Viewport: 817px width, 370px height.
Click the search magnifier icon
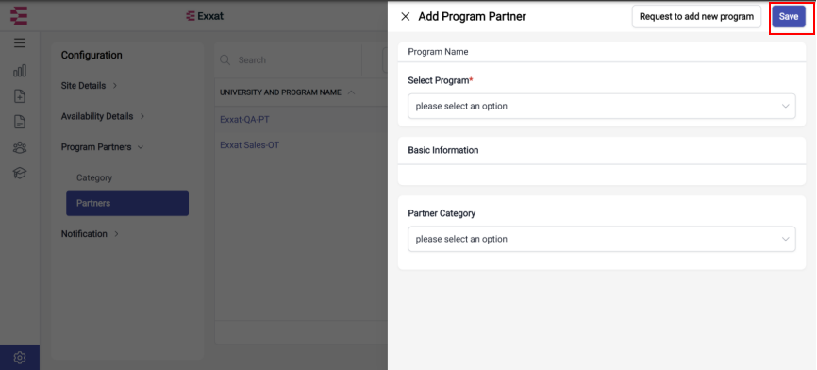coord(225,59)
